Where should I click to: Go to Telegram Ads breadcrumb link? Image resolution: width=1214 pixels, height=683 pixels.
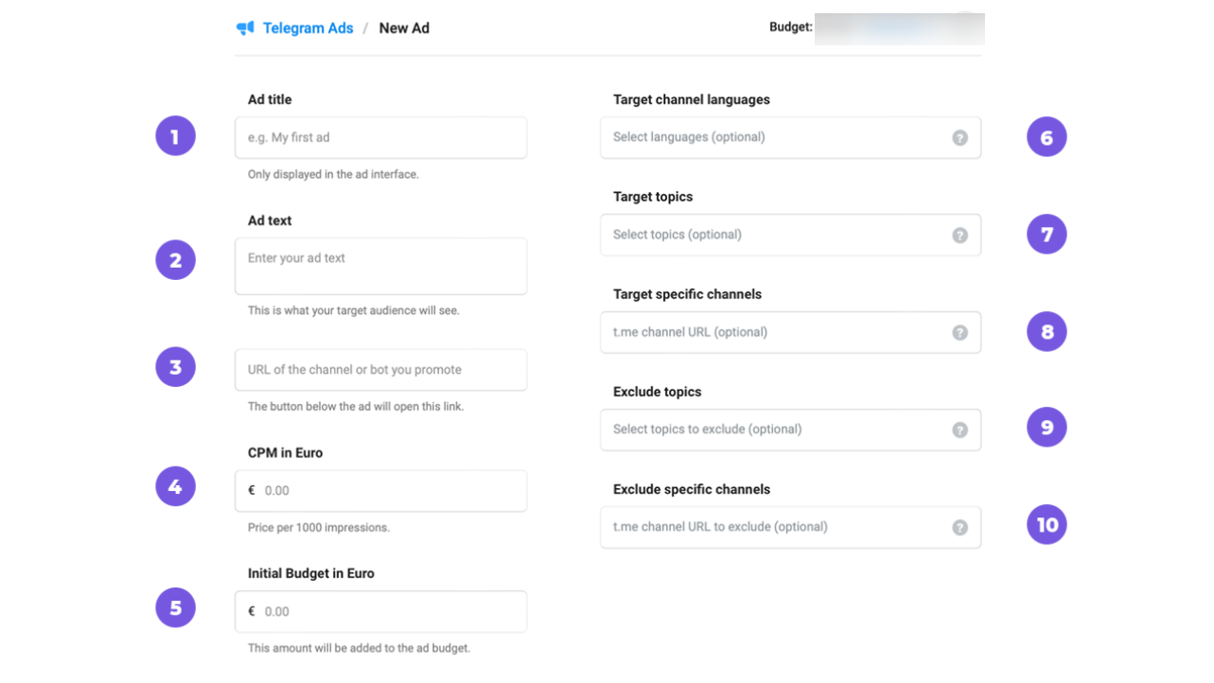tap(308, 28)
